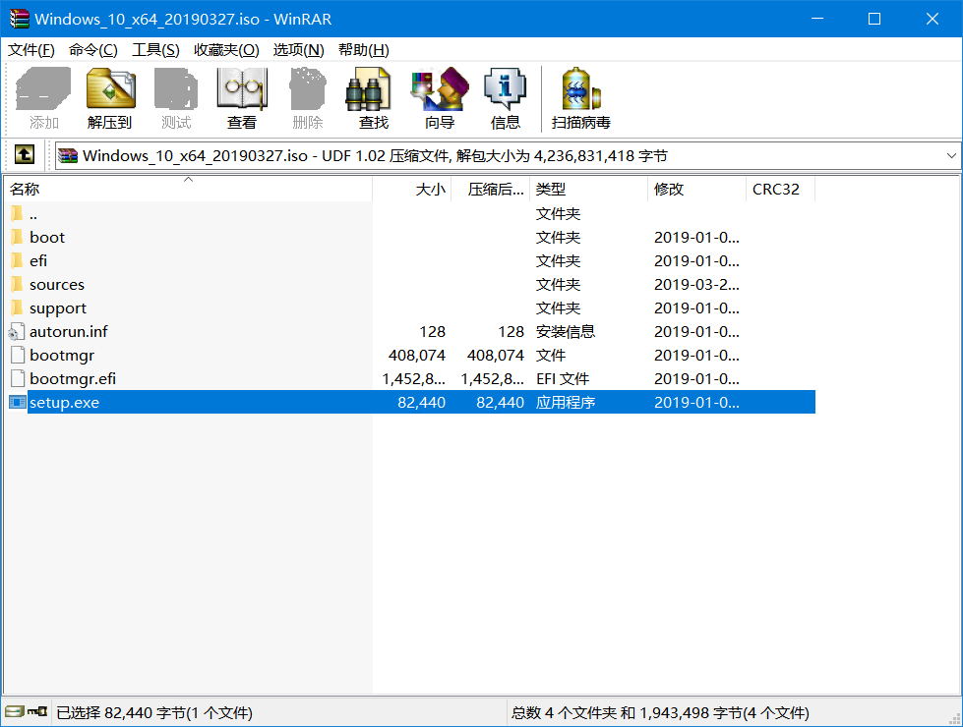
Task: Close the WinRAR window
Action: click(932, 19)
